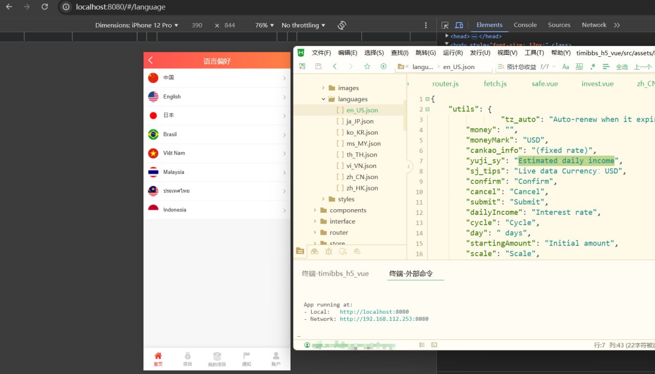Open the Dimensions iPhone 12 Pro dropdown
655x374 pixels.
pos(137,25)
